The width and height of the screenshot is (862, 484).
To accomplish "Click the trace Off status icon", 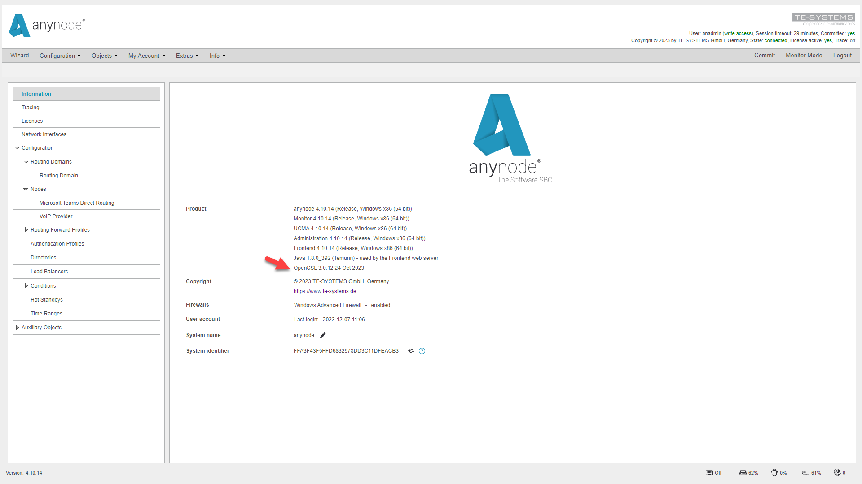I will (713, 473).
